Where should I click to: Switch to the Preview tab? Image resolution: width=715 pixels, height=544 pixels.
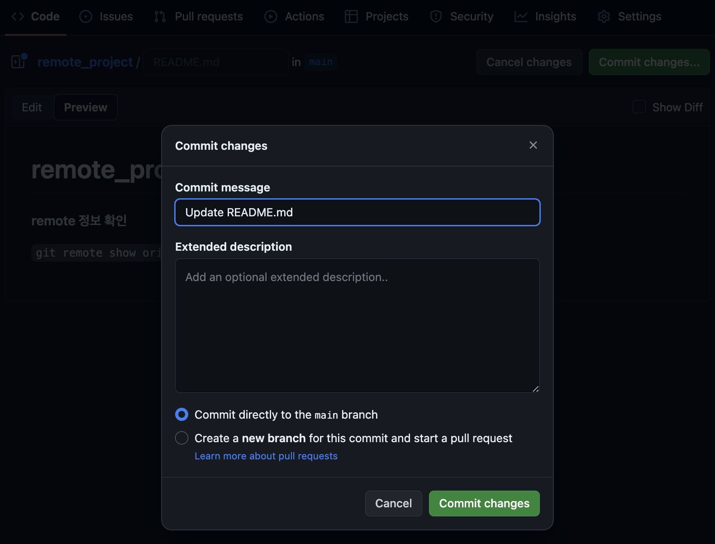pyautogui.click(x=86, y=107)
